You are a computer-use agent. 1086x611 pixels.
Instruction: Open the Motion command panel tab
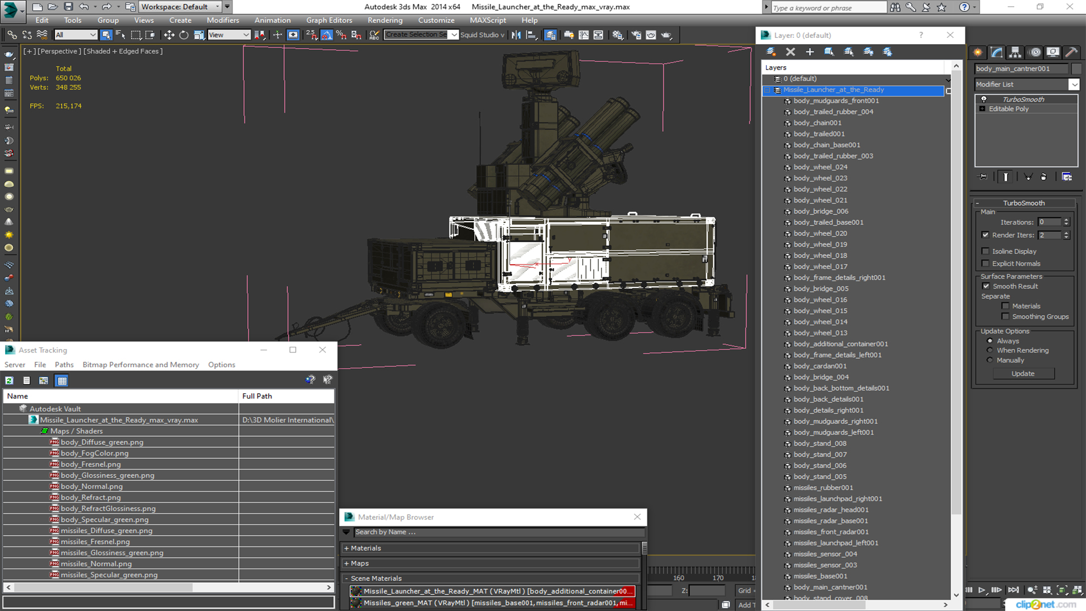(1035, 52)
